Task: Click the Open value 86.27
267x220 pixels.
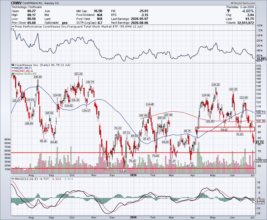Action: 32,11
